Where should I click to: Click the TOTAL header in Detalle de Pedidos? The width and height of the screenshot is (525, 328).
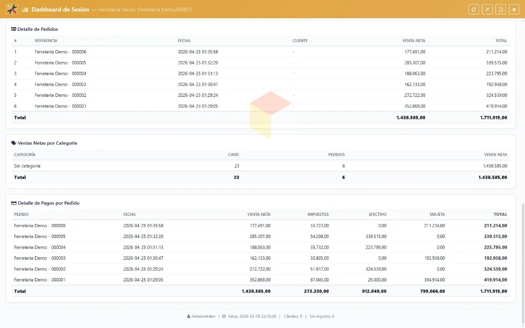pyautogui.click(x=501, y=40)
